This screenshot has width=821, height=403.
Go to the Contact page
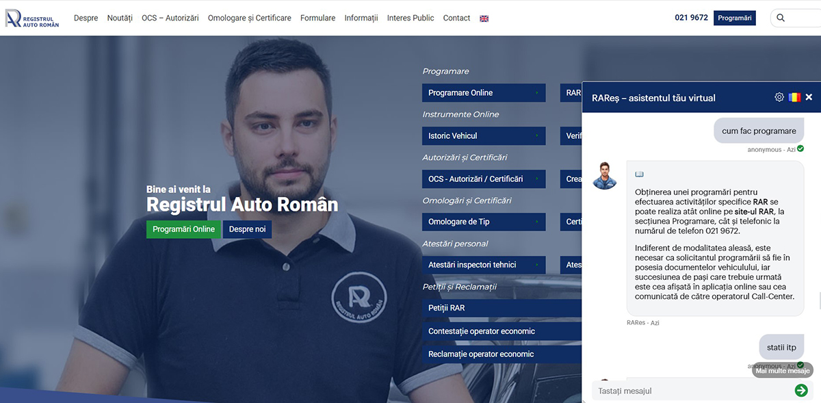pos(456,18)
